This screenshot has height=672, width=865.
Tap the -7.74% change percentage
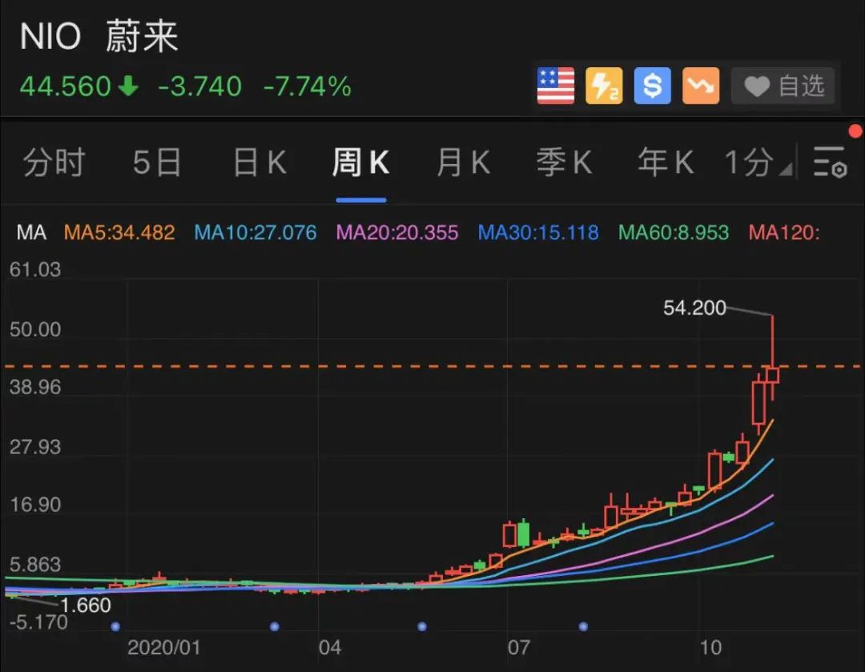tap(308, 87)
